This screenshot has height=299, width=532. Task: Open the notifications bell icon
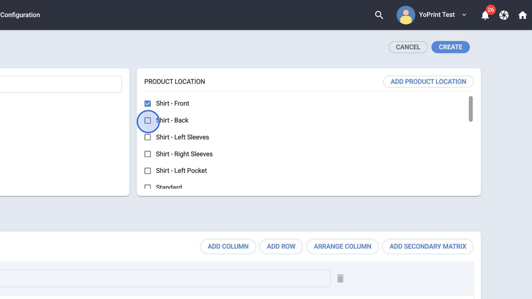485,15
